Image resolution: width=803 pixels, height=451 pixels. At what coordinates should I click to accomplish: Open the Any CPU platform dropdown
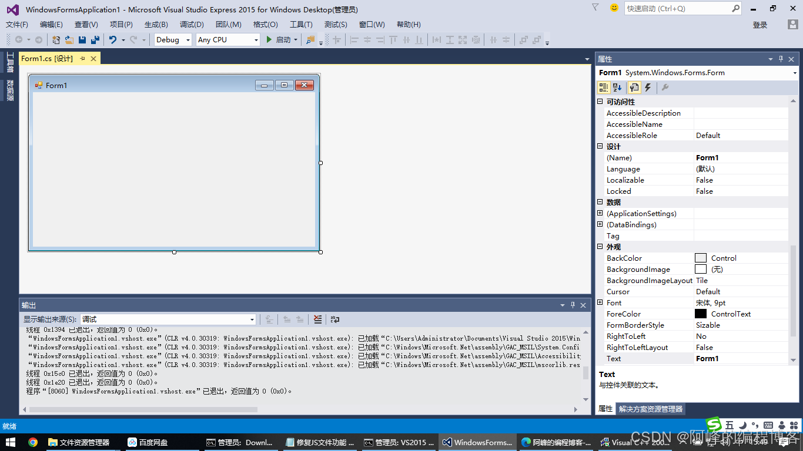point(228,39)
